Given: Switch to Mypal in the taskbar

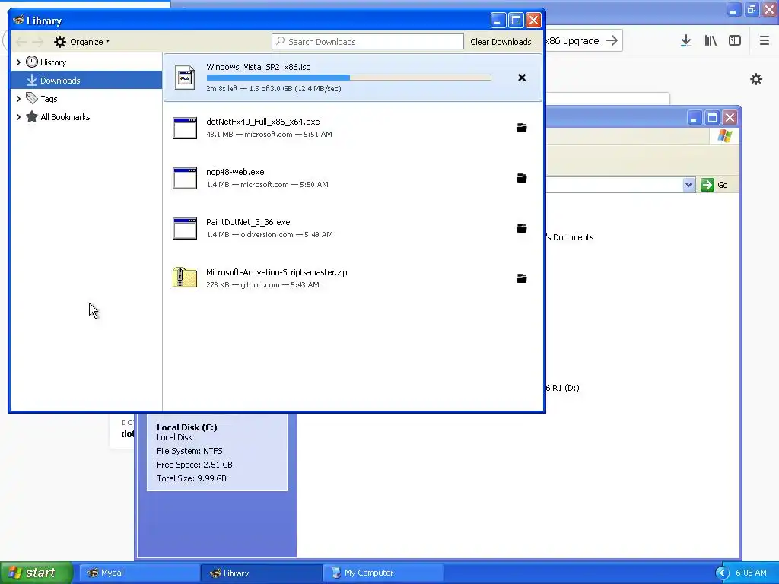Looking at the screenshot, I should click(x=140, y=573).
